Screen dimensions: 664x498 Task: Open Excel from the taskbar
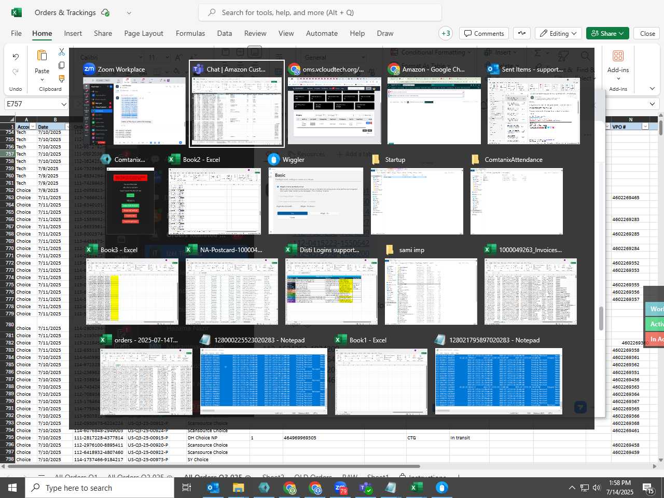point(416,488)
